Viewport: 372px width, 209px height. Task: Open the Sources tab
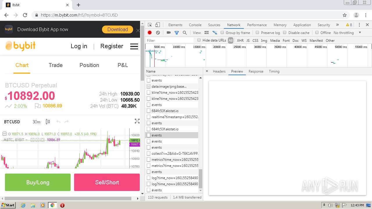tap(214, 25)
